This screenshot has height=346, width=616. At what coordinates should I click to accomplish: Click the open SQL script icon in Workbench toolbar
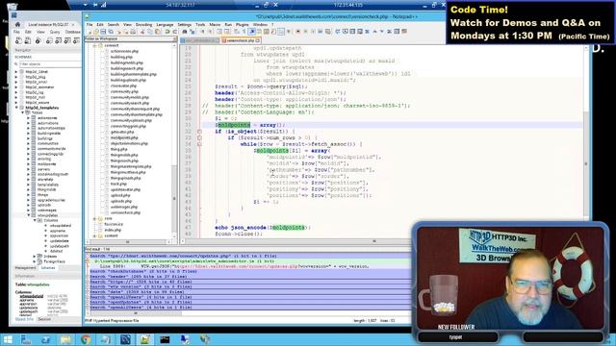pos(28,40)
